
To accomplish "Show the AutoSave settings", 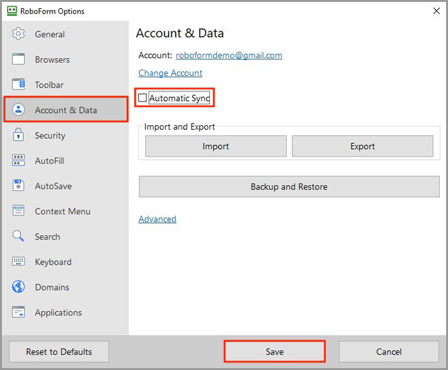I will pyautogui.click(x=65, y=186).
